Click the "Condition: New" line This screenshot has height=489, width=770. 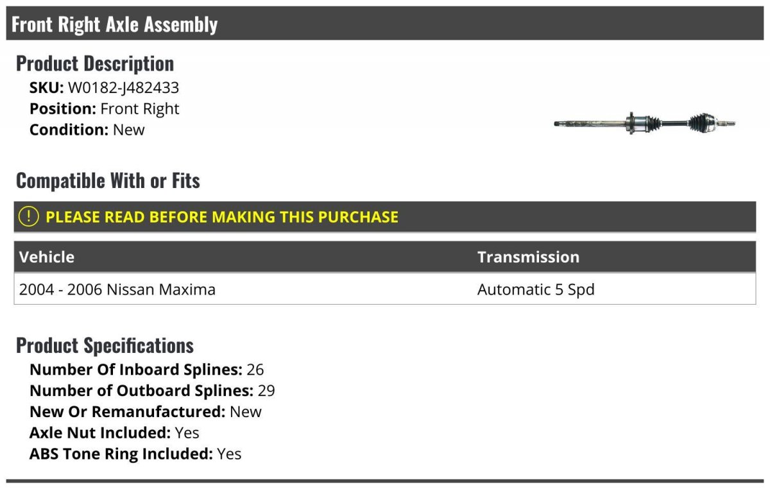click(87, 130)
